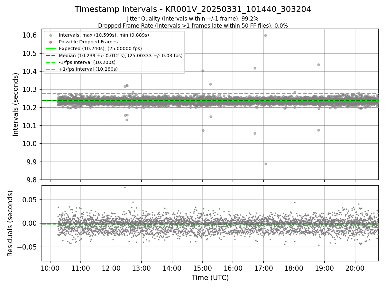Click the "10.3" y-axis tick label
The image size is (386, 289).
pyautogui.click(x=30, y=89)
